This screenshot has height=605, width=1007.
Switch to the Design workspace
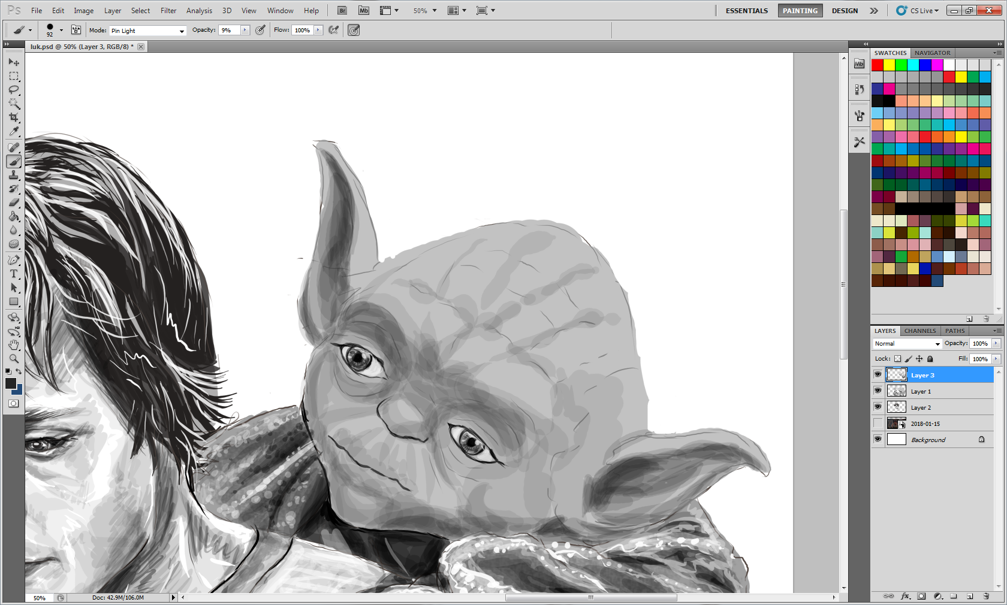[845, 11]
